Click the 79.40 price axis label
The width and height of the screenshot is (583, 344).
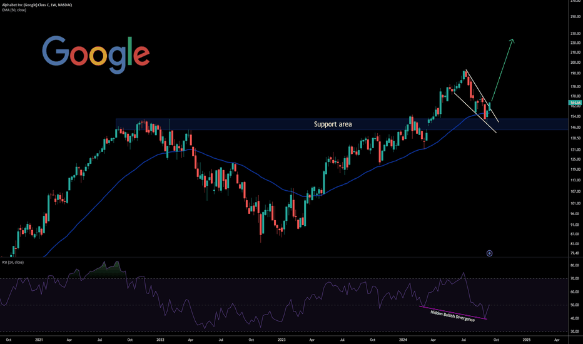pos(575,253)
